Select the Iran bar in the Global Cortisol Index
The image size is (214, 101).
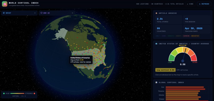[x=185, y=87]
